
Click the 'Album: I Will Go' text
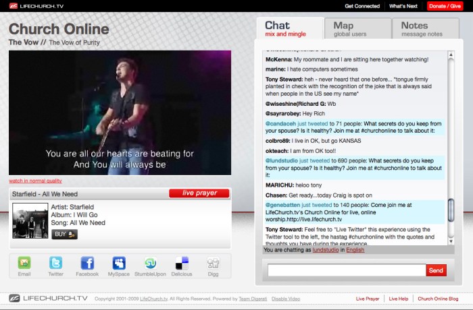click(x=74, y=215)
